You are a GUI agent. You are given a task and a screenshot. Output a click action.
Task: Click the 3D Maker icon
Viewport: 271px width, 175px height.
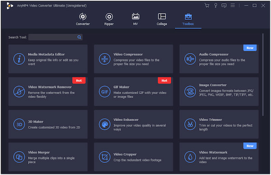(x=19, y=124)
